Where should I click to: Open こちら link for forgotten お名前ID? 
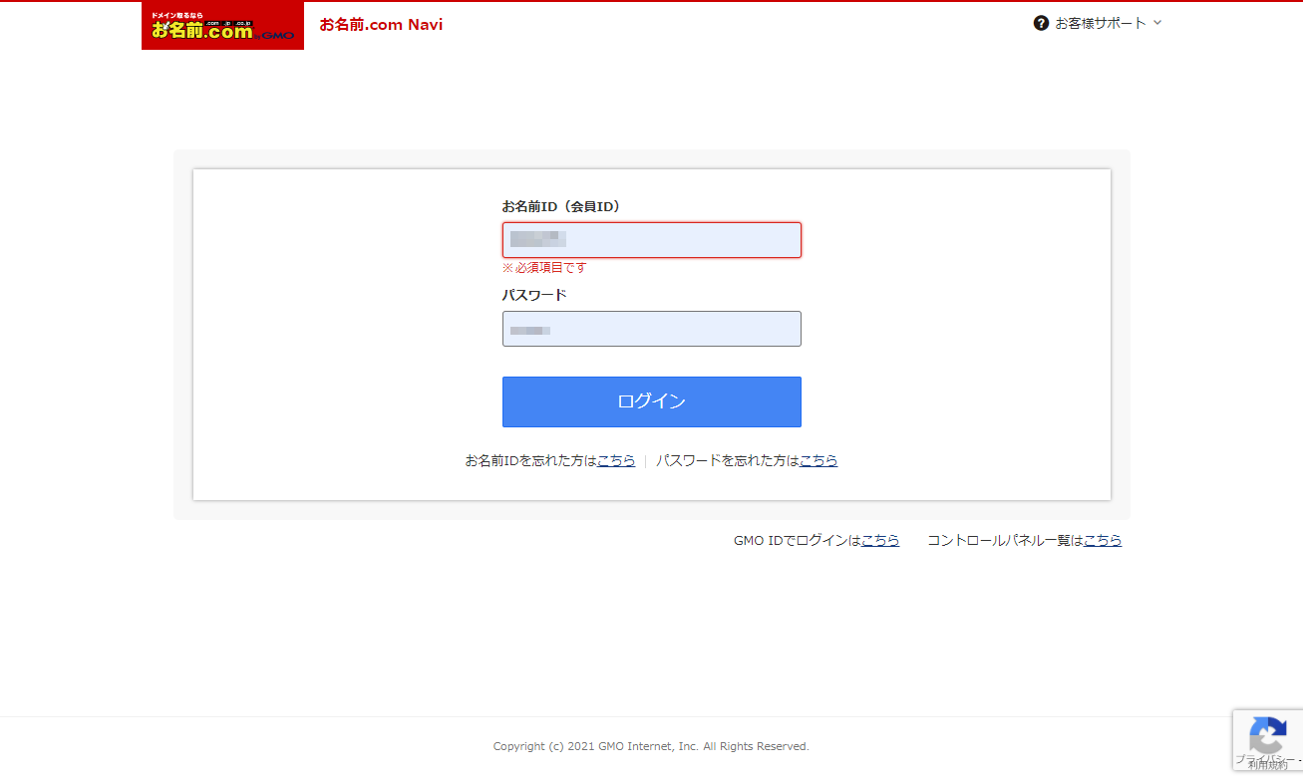click(616, 460)
